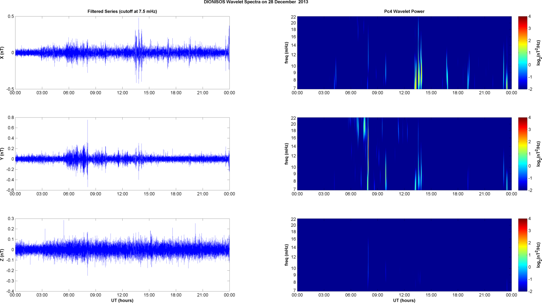542x303 pixels.
Task: Click the Y (nT) axis label
Action: pos(2,154)
